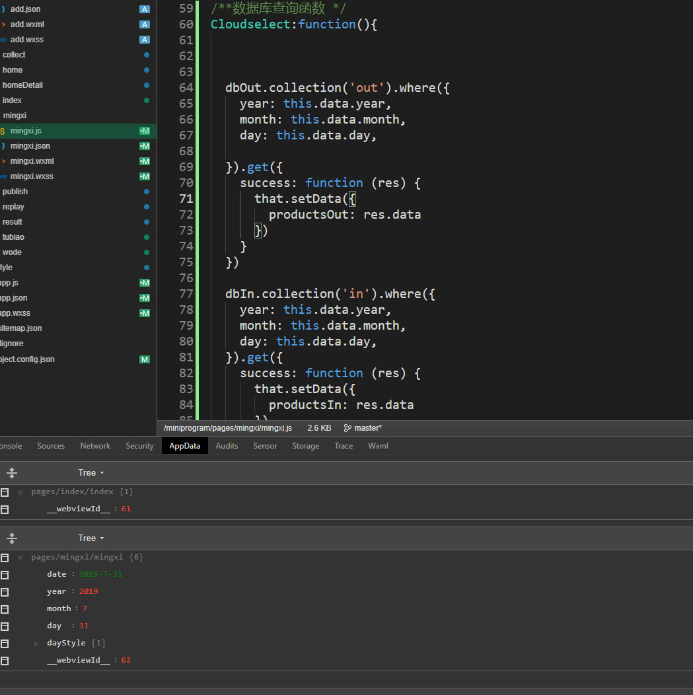693x695 pixels.
Task: Click the added status badge on add.wxss
Action: 145,40
